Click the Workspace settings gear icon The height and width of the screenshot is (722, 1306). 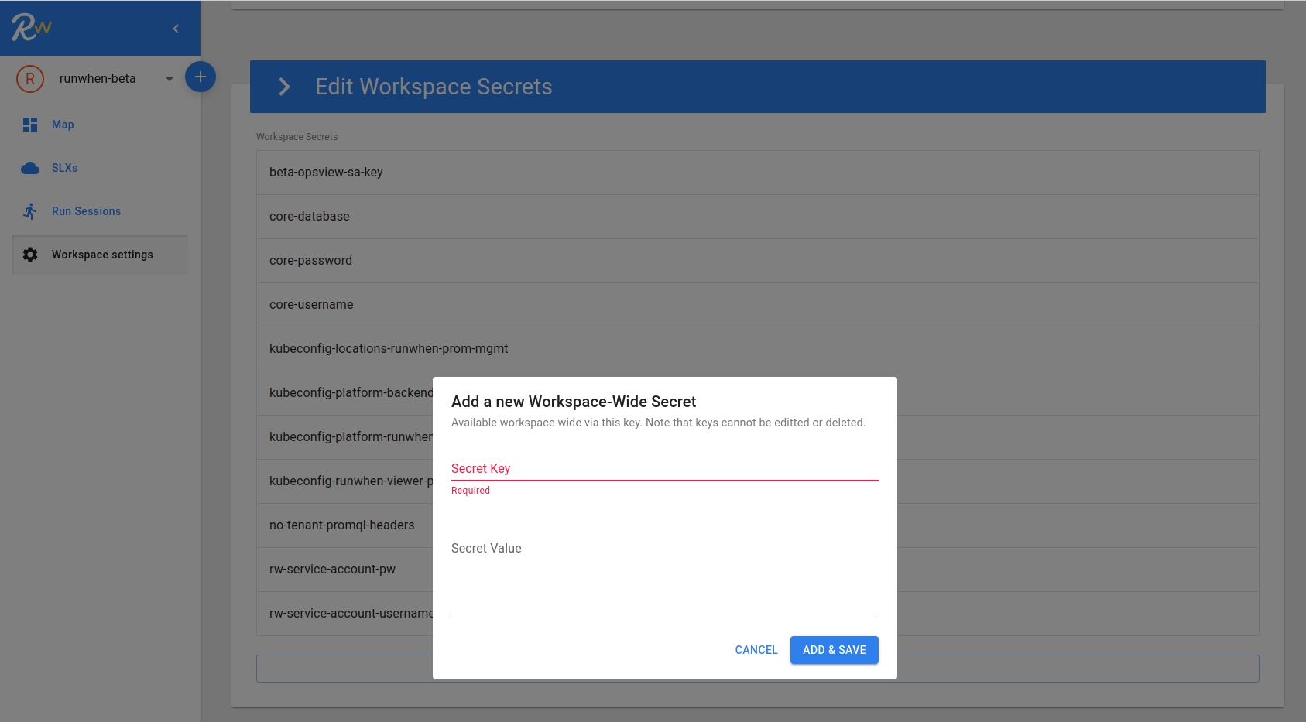30,255
